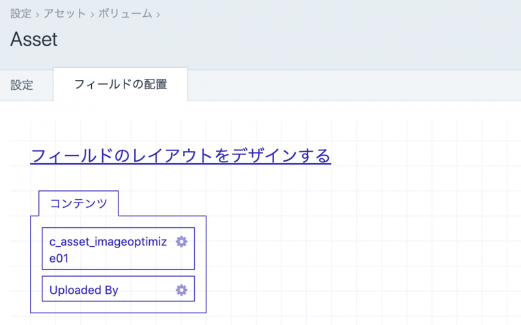Viewport: 521px width, 325px height.
Task: Click the chevron after アセット breadcrumb
Action: pyautogui.click(x=92, y=14)
